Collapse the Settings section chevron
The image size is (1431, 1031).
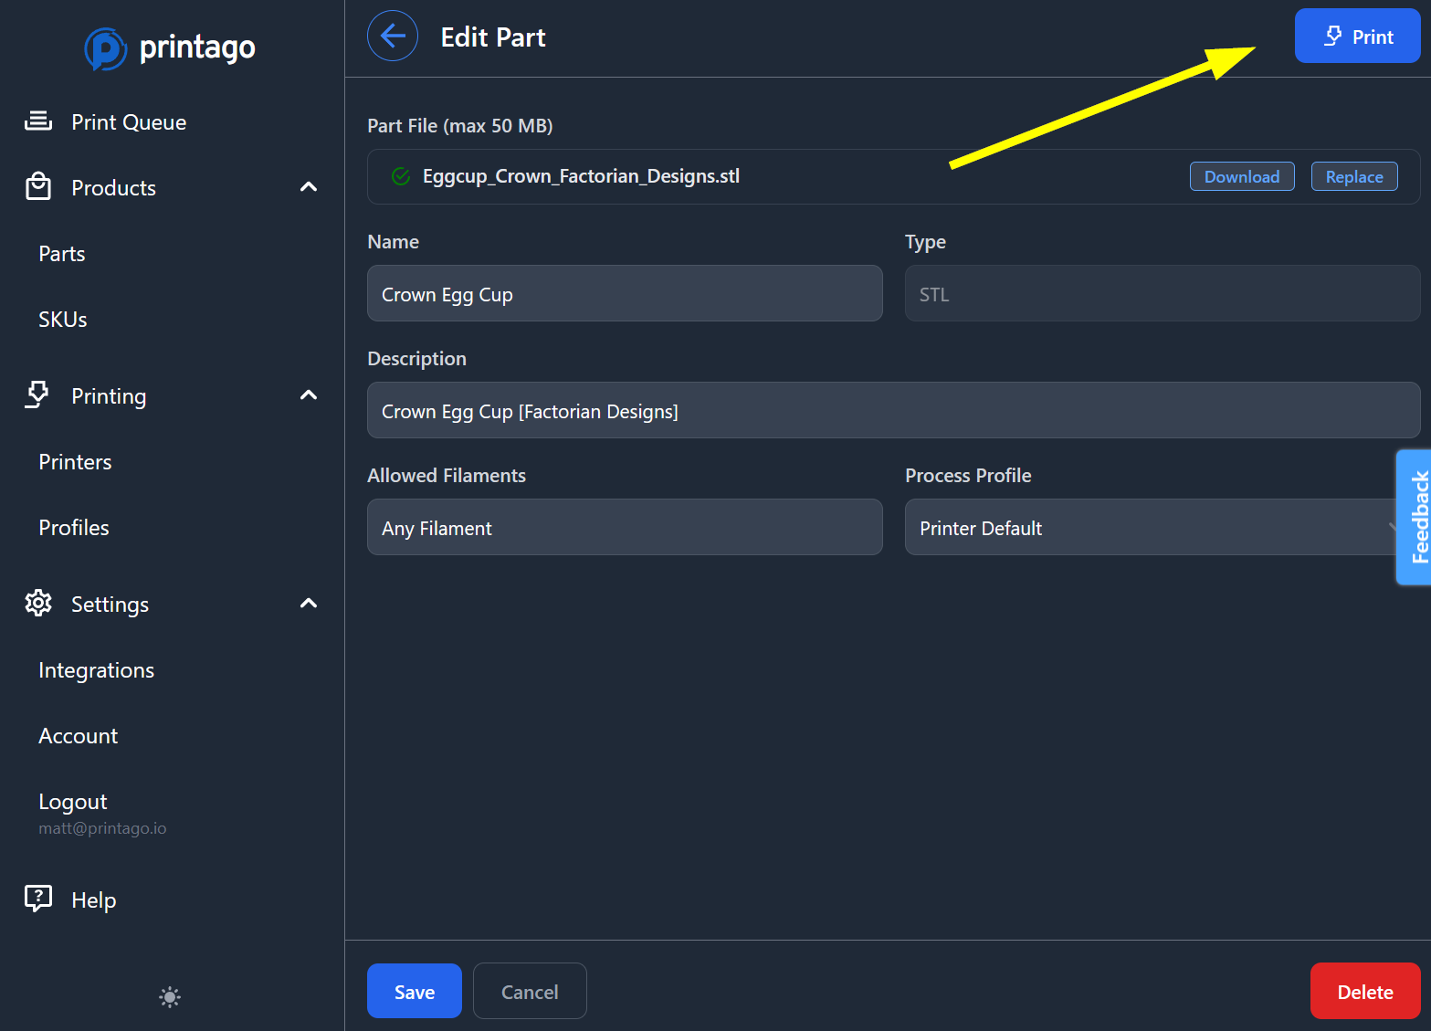tap(309, 604)
